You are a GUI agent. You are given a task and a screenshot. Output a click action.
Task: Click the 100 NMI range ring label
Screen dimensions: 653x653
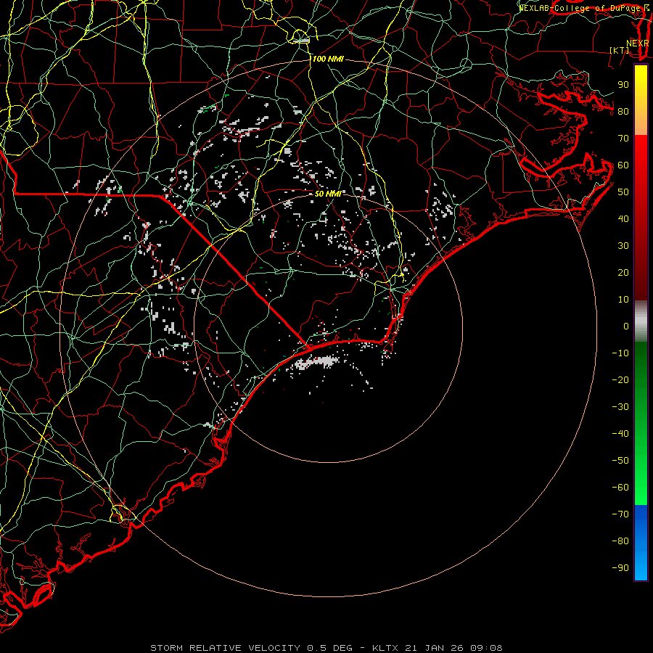tap(328, 59)
